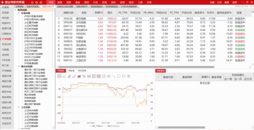
Task: Click the index table scroll-up arrow
Action: tap(253, 10)
